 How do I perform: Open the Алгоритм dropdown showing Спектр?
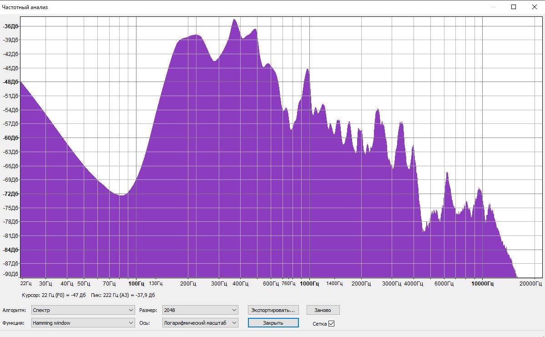coord(83,310)
